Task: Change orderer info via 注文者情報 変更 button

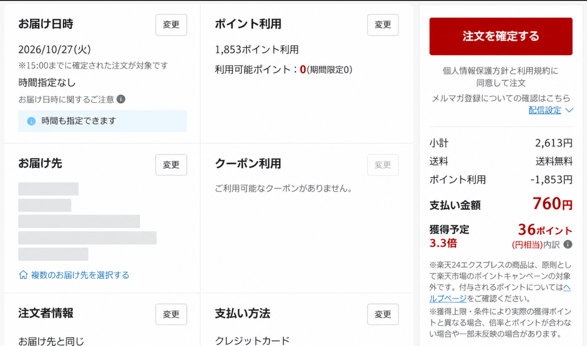Action: pyautogui.click(x=171, y=314)
